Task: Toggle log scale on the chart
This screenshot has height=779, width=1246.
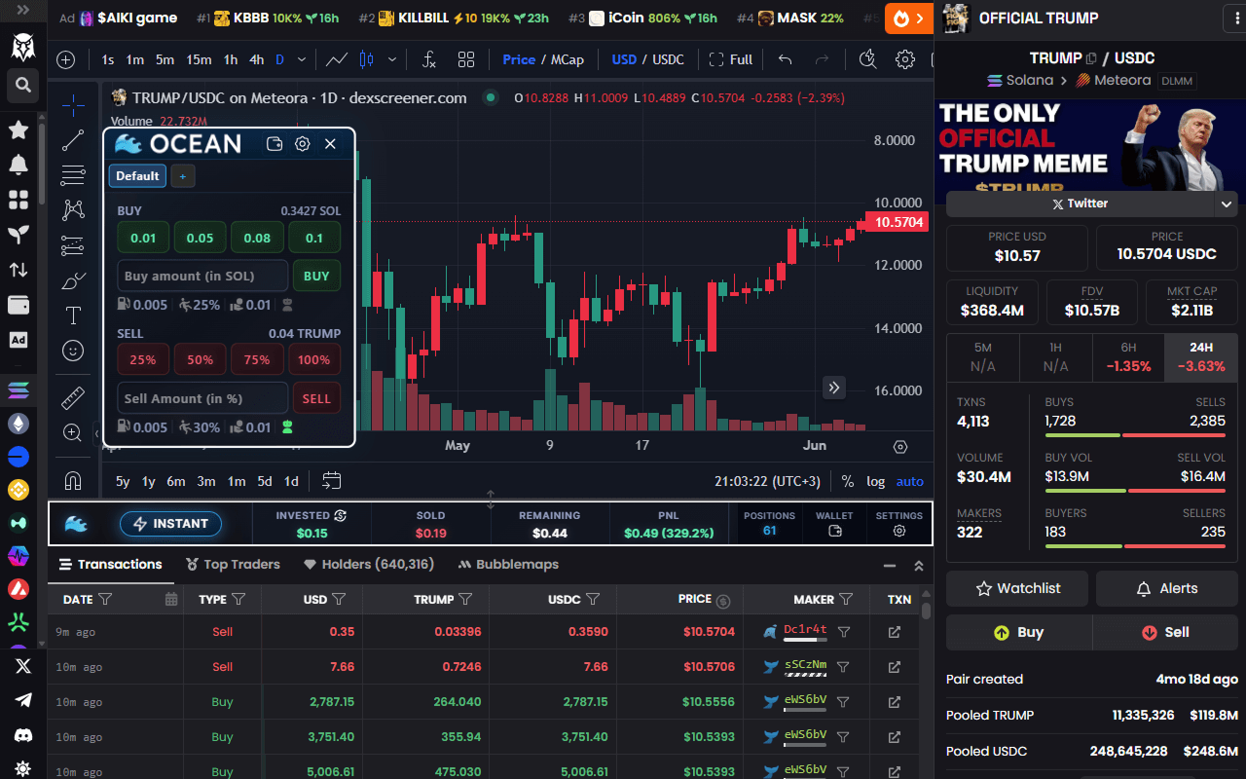Action: click(876, 481)
